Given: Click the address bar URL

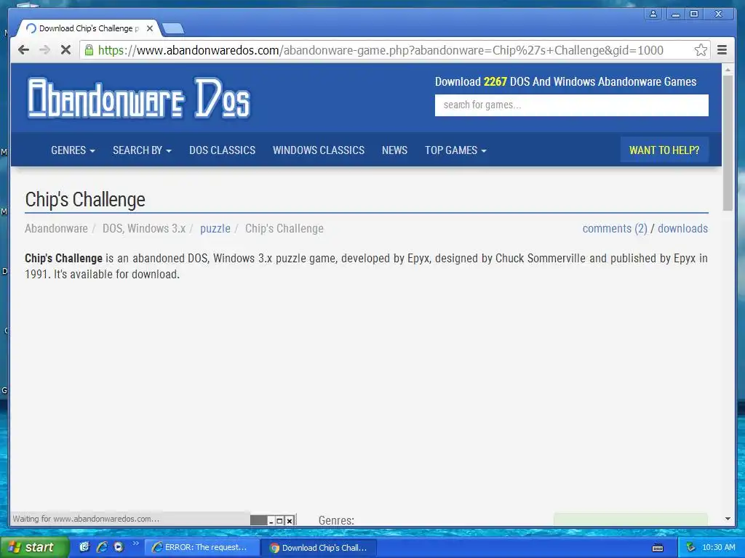Looking at the screenshot, I should 381,50.
